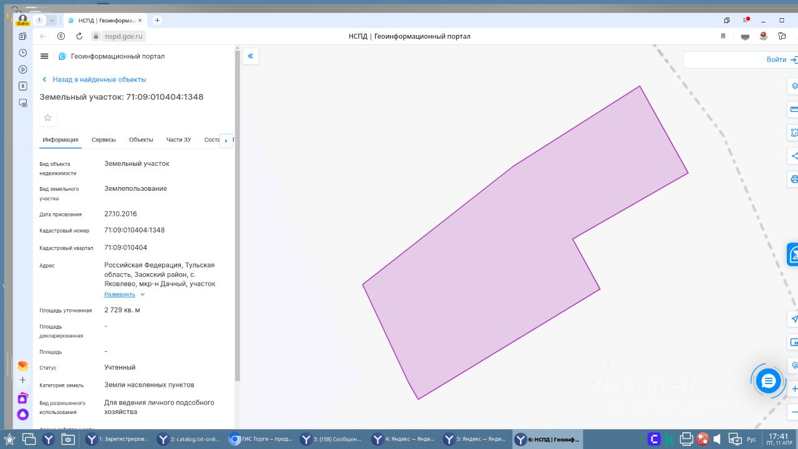Open the sidebar video play icon
This screenshot has width=798, height=449.
pos(23,70)
